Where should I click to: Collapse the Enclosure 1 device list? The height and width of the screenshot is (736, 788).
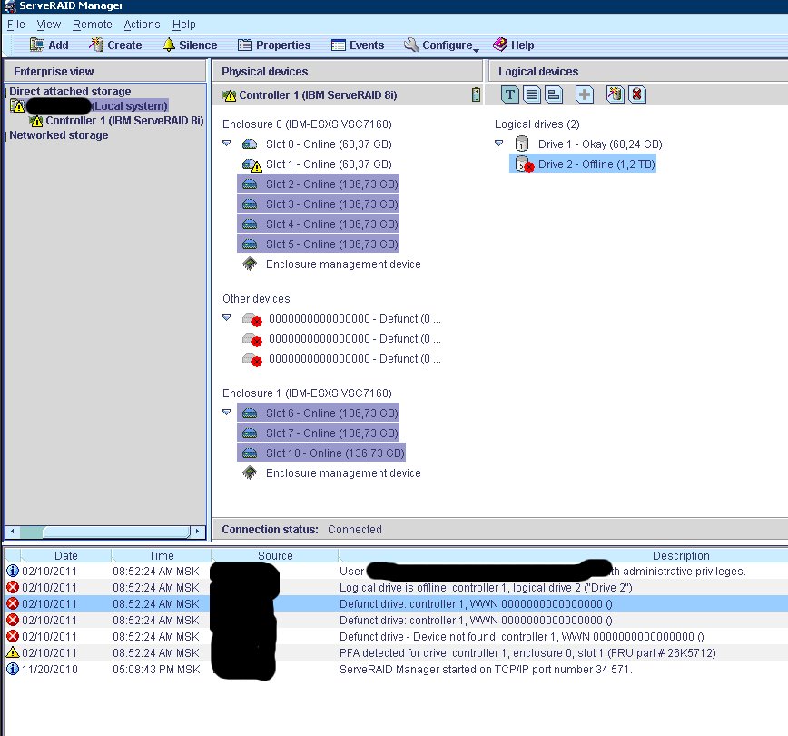coord(227,412)
